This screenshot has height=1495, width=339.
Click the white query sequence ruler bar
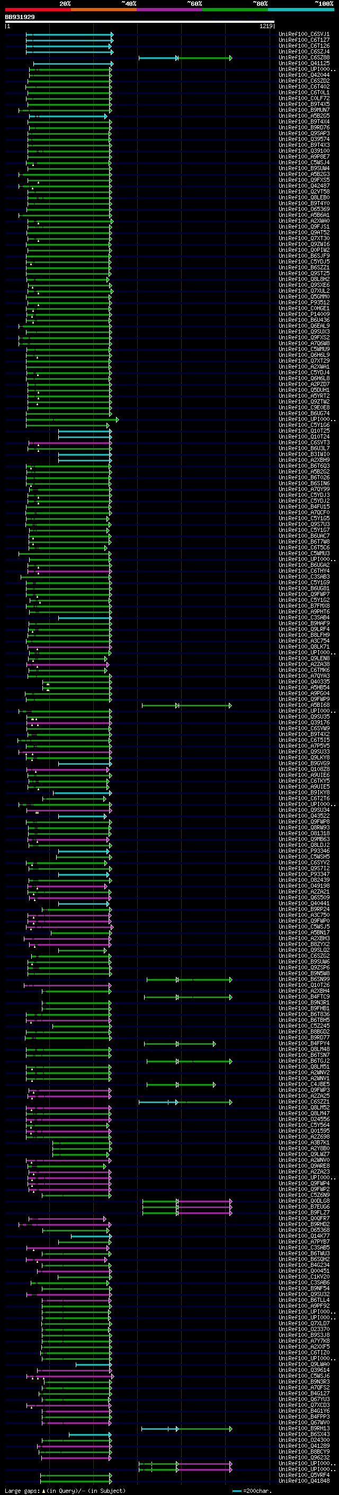139,22
